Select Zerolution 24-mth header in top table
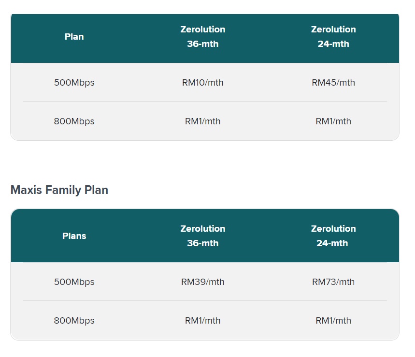Screen dimensions: 415x357 333,37
